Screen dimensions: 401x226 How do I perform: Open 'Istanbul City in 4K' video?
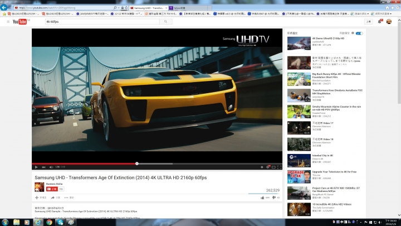tap(322, 156)
